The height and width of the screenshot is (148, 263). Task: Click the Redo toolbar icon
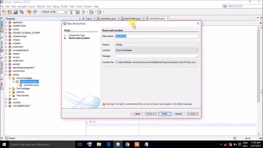[x=35, y=12]
